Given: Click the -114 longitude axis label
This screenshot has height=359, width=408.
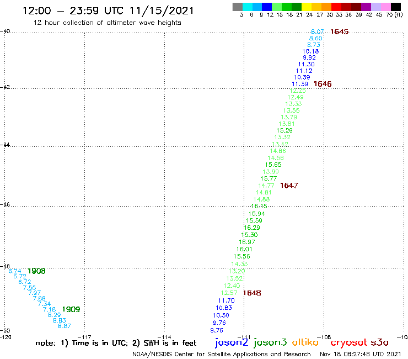Looking at the screenshot, I should click(164, 337).
